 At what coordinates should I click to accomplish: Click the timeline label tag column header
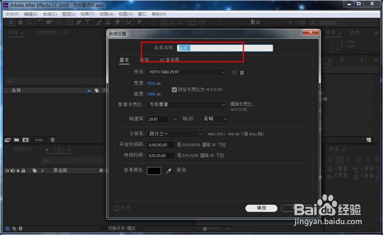point(34,171)
